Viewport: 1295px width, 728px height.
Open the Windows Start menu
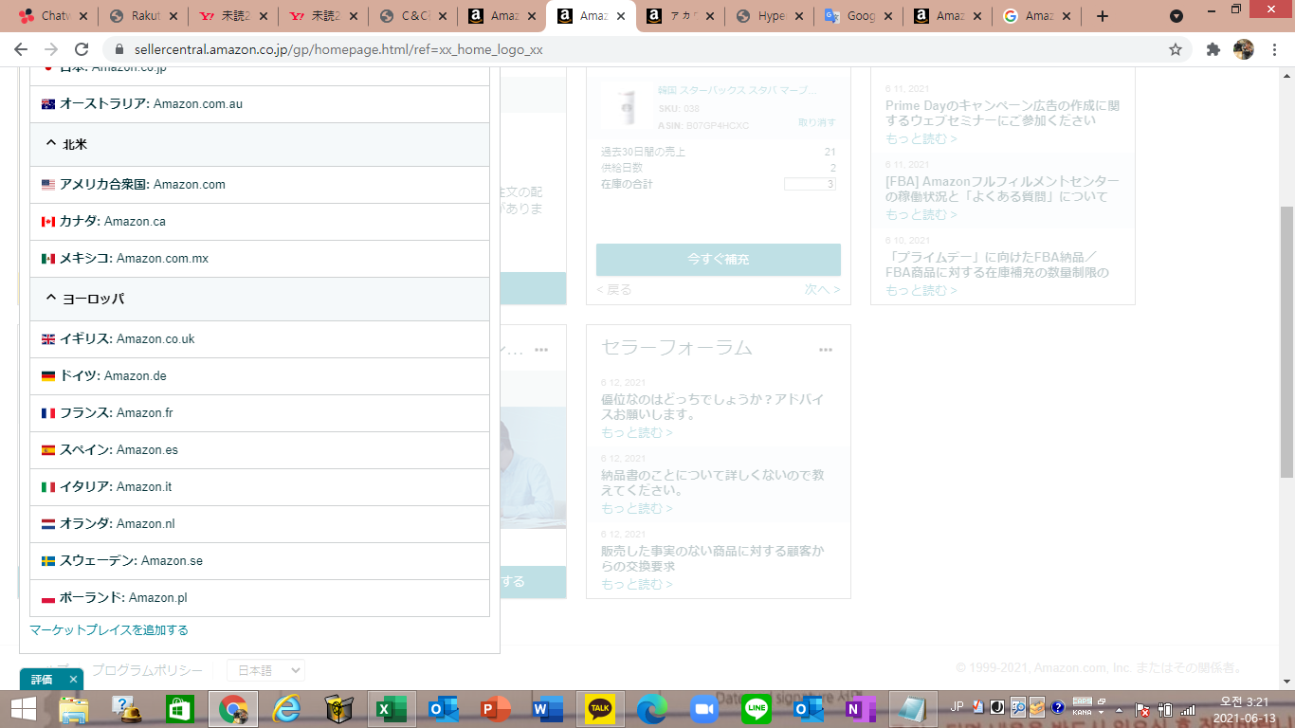[23, 709]
